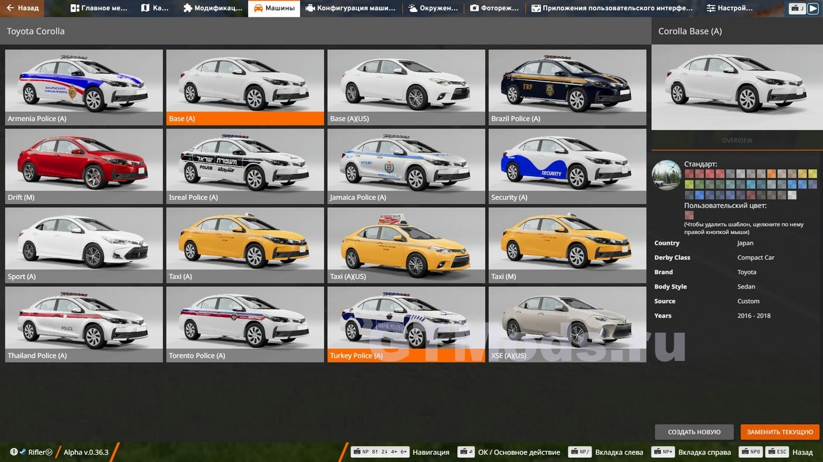Select the bright cyan standard swatch

tap(751, 184)
